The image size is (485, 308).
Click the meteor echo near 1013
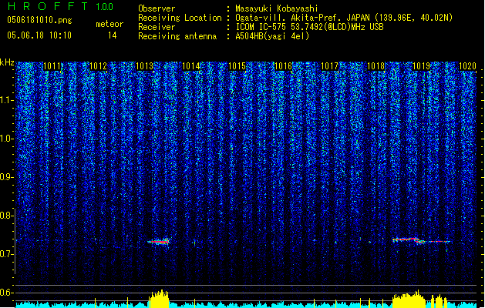pos(159,241)
